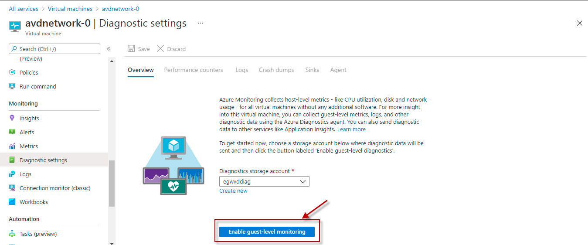588x245 pixels.
Task: Click the sidebar scrollbar thumb
Action: pyautogui.click(x=112, y=183)
